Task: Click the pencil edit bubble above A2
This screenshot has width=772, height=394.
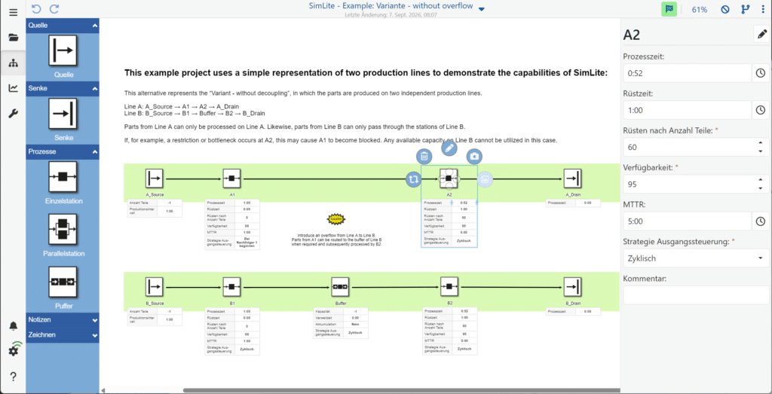Action: [x=449, y=148]
